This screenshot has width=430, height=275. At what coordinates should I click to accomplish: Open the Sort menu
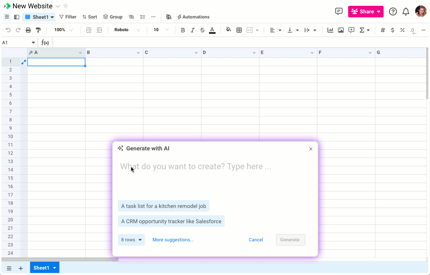coord(90,17)
